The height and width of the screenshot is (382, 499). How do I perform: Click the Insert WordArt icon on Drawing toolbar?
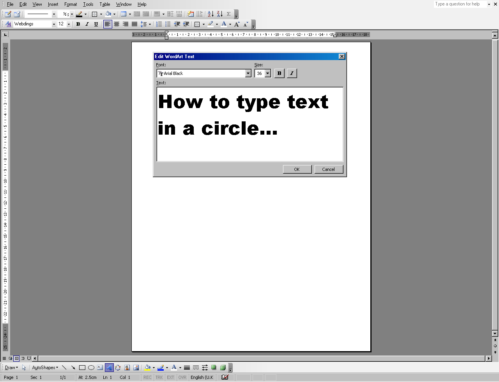click(x=109, y=368)
